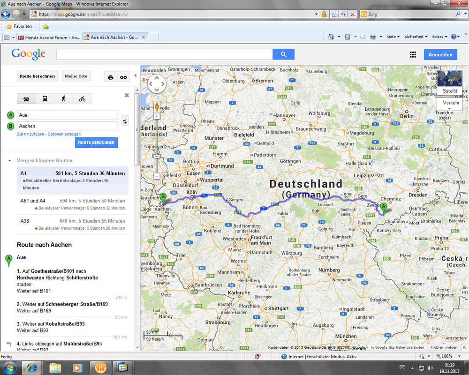This screenshot has width=469, height=375.
Task: Choose the bicycle directions icon
Action: (83, 99)
